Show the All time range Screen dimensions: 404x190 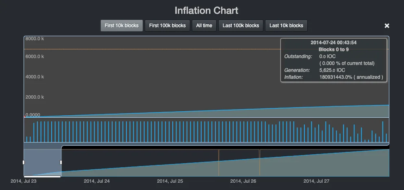[x=204, y=26]
